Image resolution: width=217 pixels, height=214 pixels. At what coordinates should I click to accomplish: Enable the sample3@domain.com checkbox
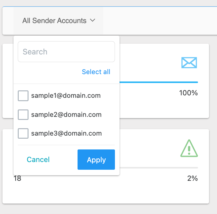(23, 133)
